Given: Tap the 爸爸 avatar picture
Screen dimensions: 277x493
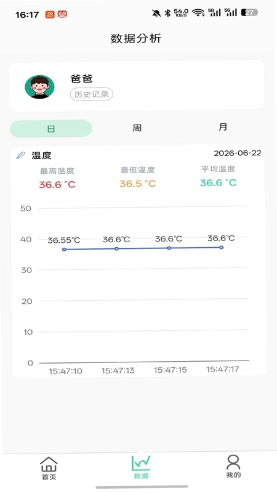Looking at the screenshot, I should 39,87.
